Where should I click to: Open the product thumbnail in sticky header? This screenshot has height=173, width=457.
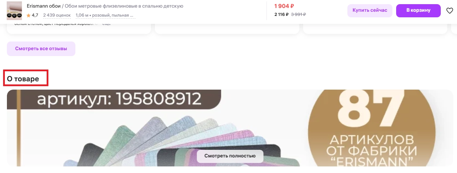tap(14, 11)
